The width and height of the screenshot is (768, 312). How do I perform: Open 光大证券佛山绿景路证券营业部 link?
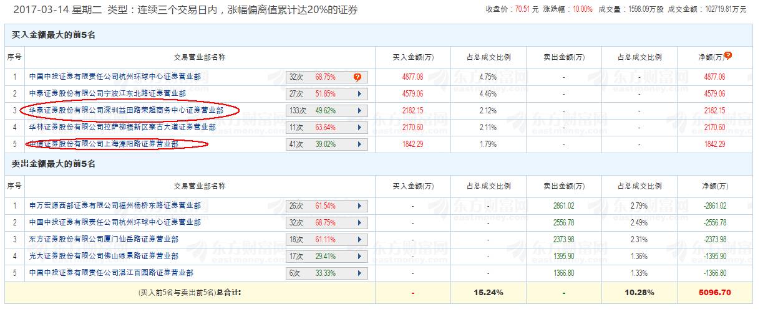tap(104, 256)
